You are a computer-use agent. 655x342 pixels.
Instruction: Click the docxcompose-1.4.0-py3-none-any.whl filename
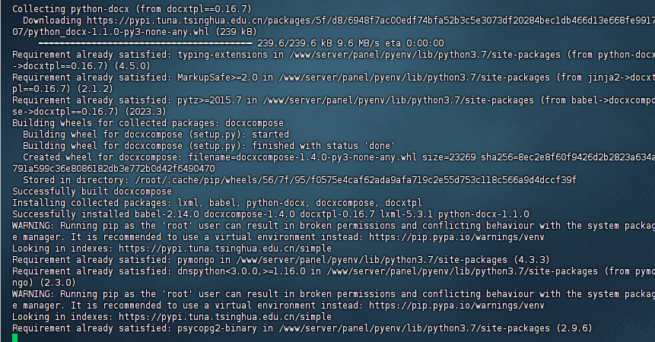coord(326,157)
